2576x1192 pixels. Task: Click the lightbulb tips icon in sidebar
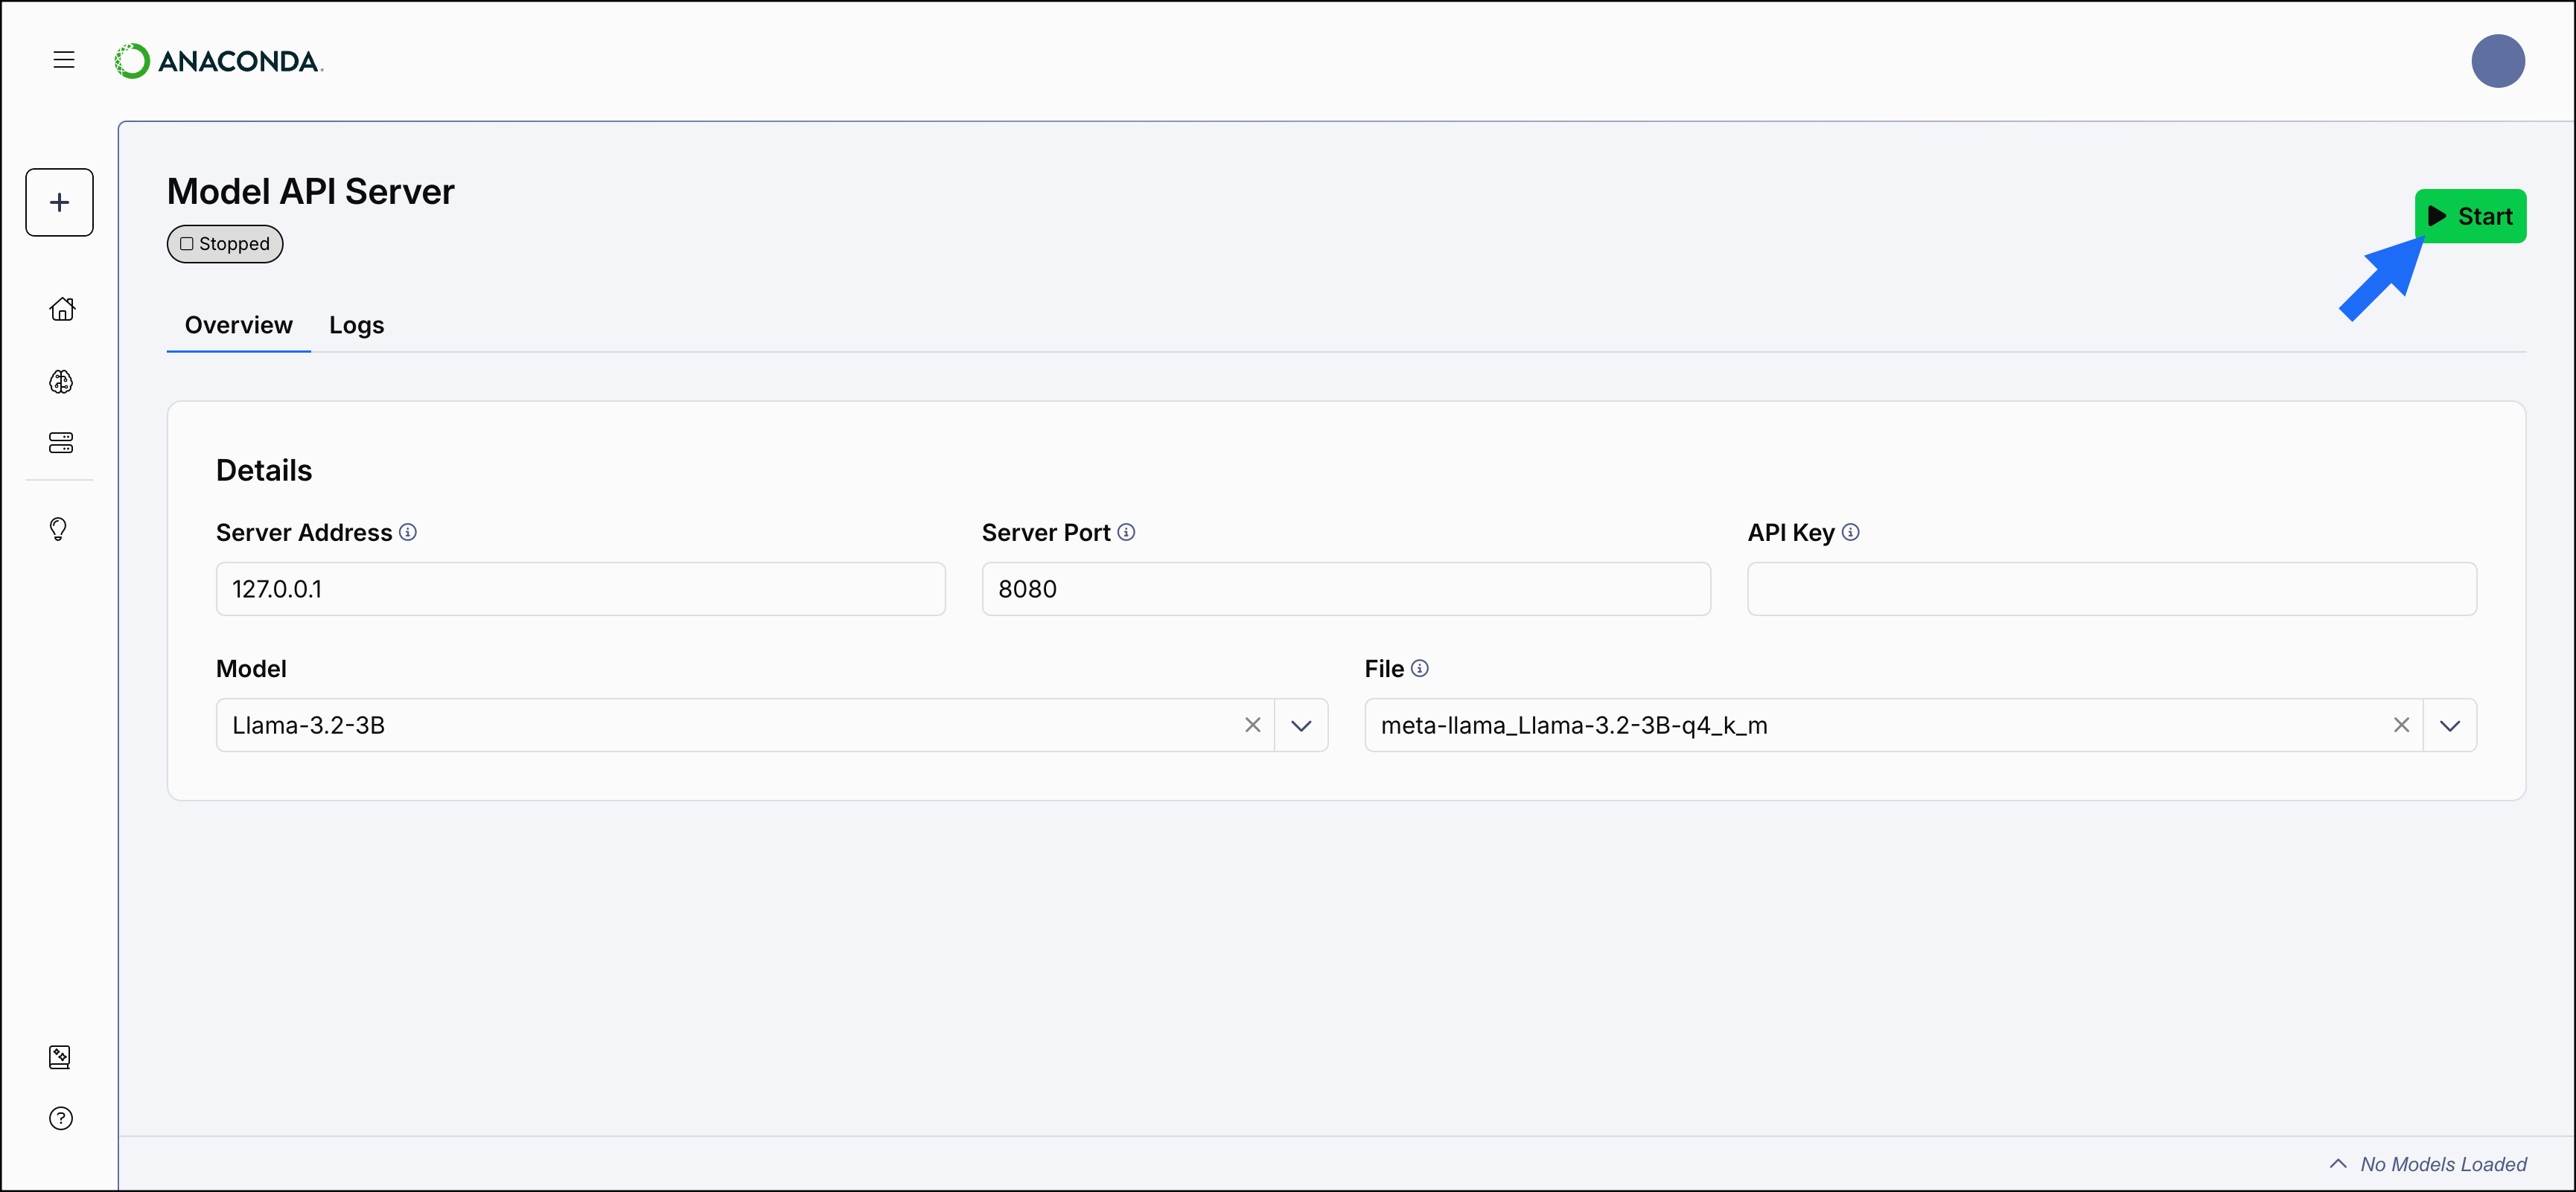(58, 528)
